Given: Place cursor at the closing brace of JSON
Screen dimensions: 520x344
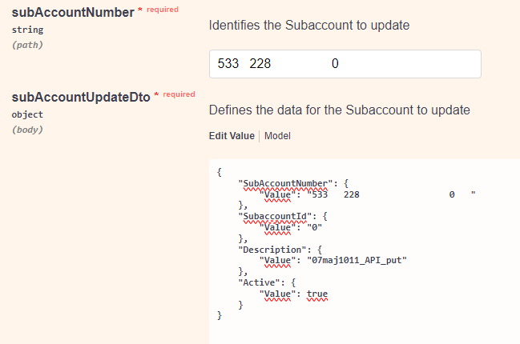Looking at the screenshot, I should pyautogui.click(x=220, y=315).
